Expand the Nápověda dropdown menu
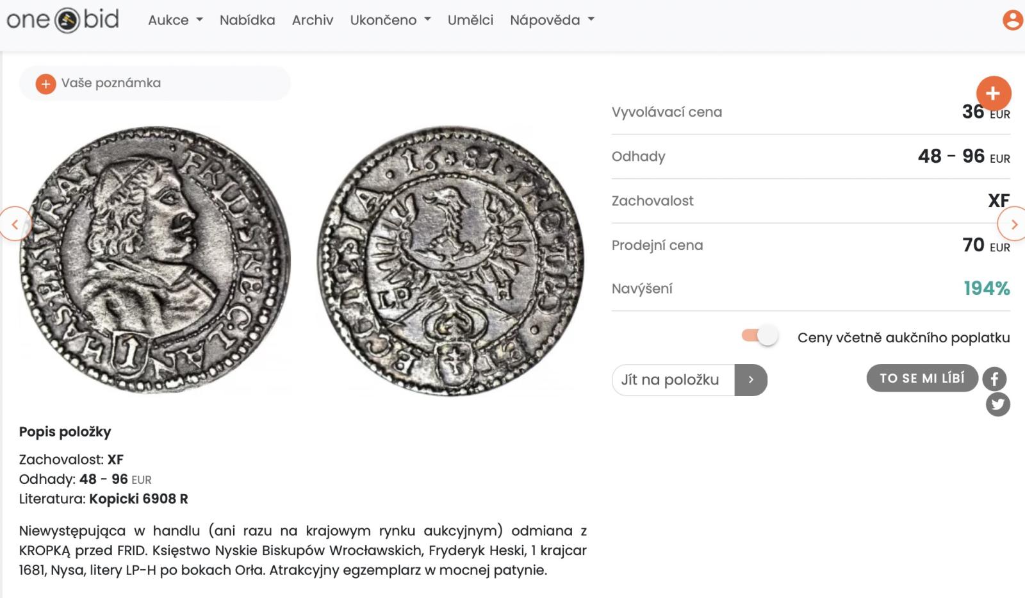This screenshot has height=598, width=1025. coord(552,20)
